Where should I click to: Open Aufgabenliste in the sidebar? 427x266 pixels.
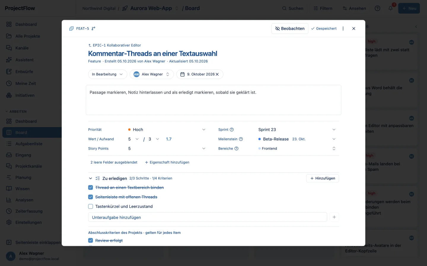pos(29,144)
